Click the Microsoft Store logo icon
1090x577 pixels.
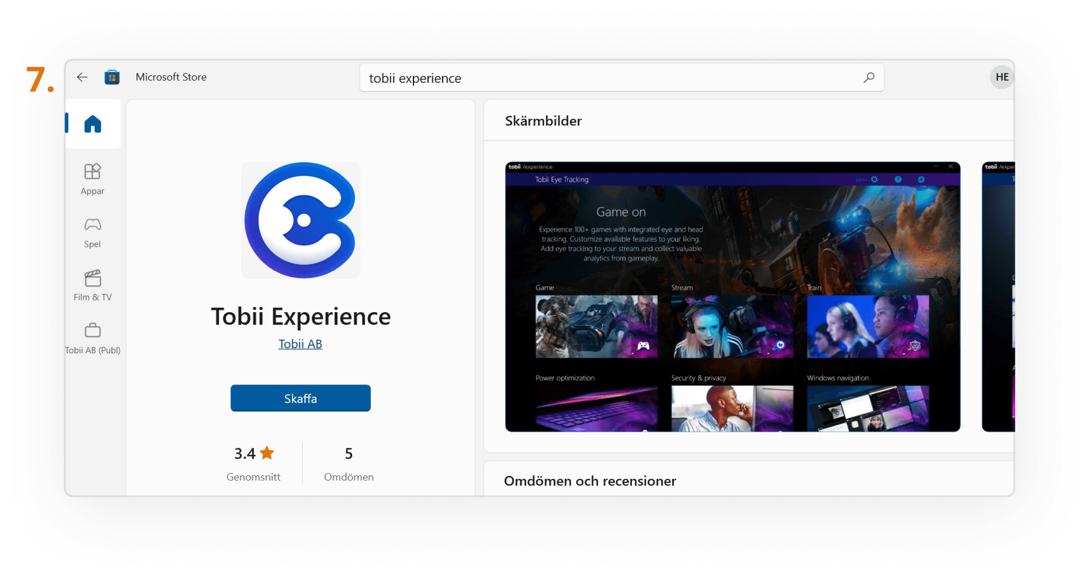click(112, 77)
